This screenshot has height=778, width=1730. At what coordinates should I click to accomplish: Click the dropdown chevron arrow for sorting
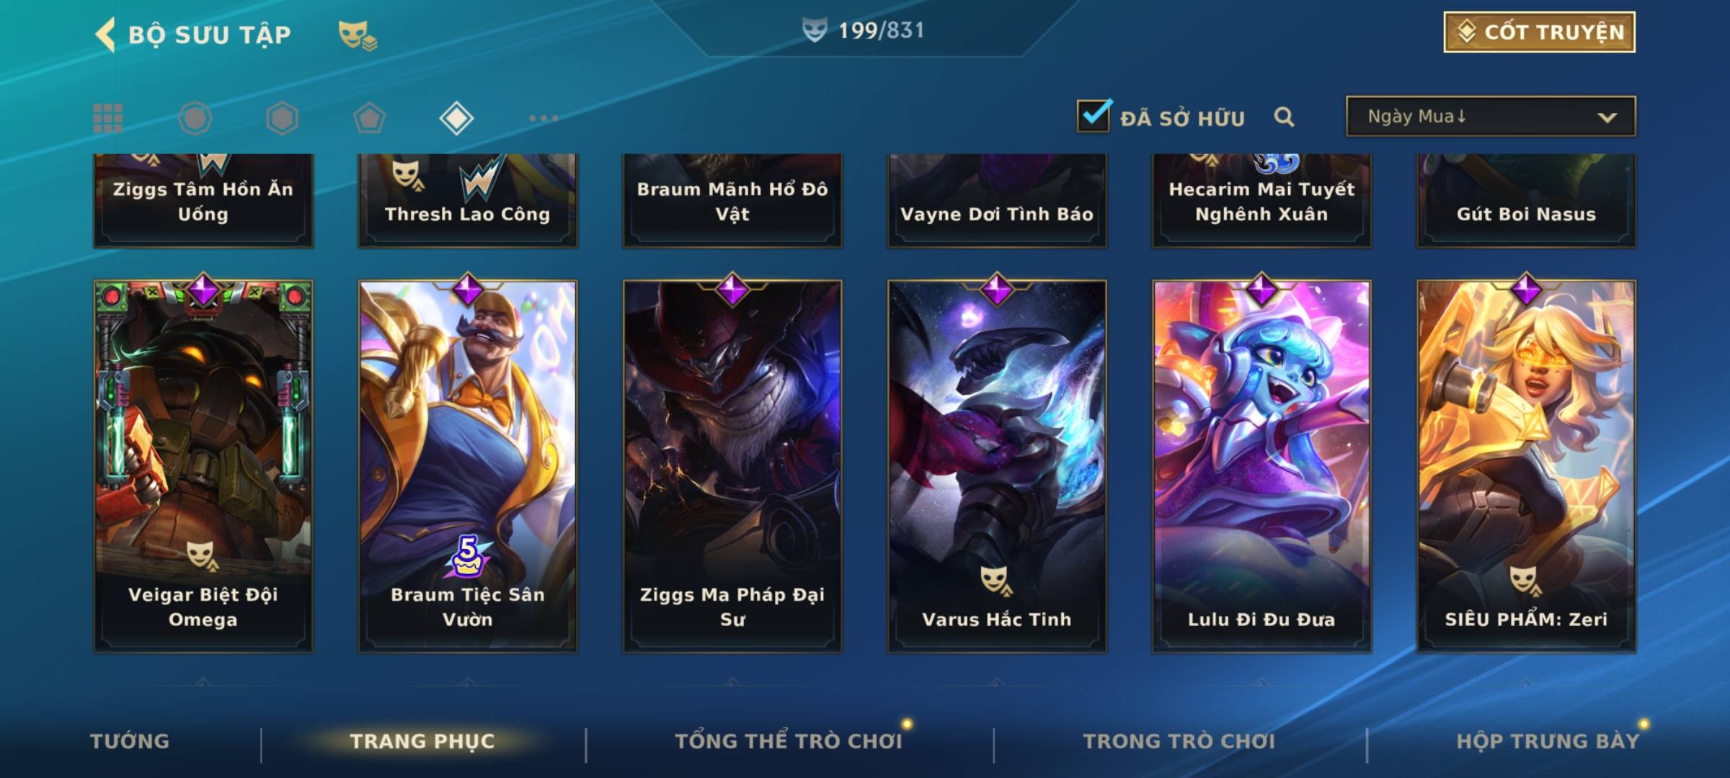(1607, 117)
